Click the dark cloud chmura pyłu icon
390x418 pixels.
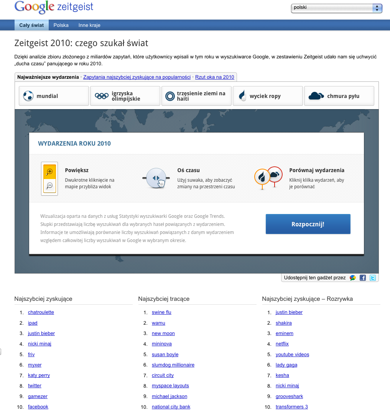316,96
